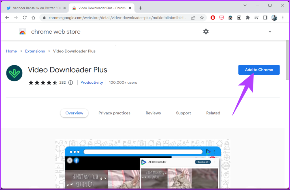Follow the Home breadcrumb link
290x190 pixels.
tap(11, 51)
